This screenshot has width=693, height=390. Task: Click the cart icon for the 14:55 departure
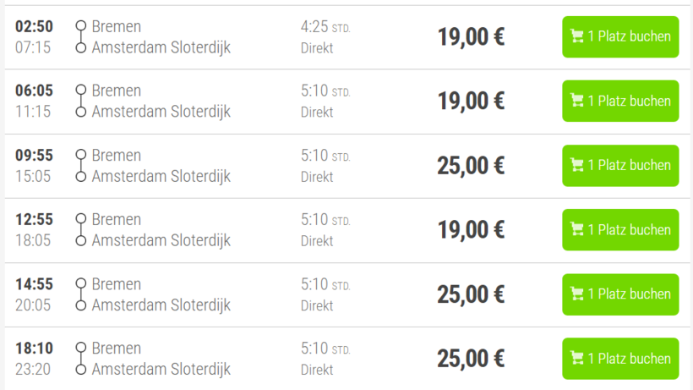(x=578, y=294)
